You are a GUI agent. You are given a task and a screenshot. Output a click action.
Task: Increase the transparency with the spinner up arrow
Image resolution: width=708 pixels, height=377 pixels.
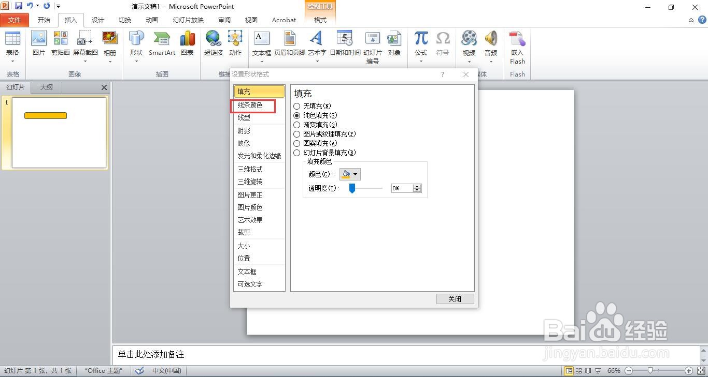click(417, 186)
